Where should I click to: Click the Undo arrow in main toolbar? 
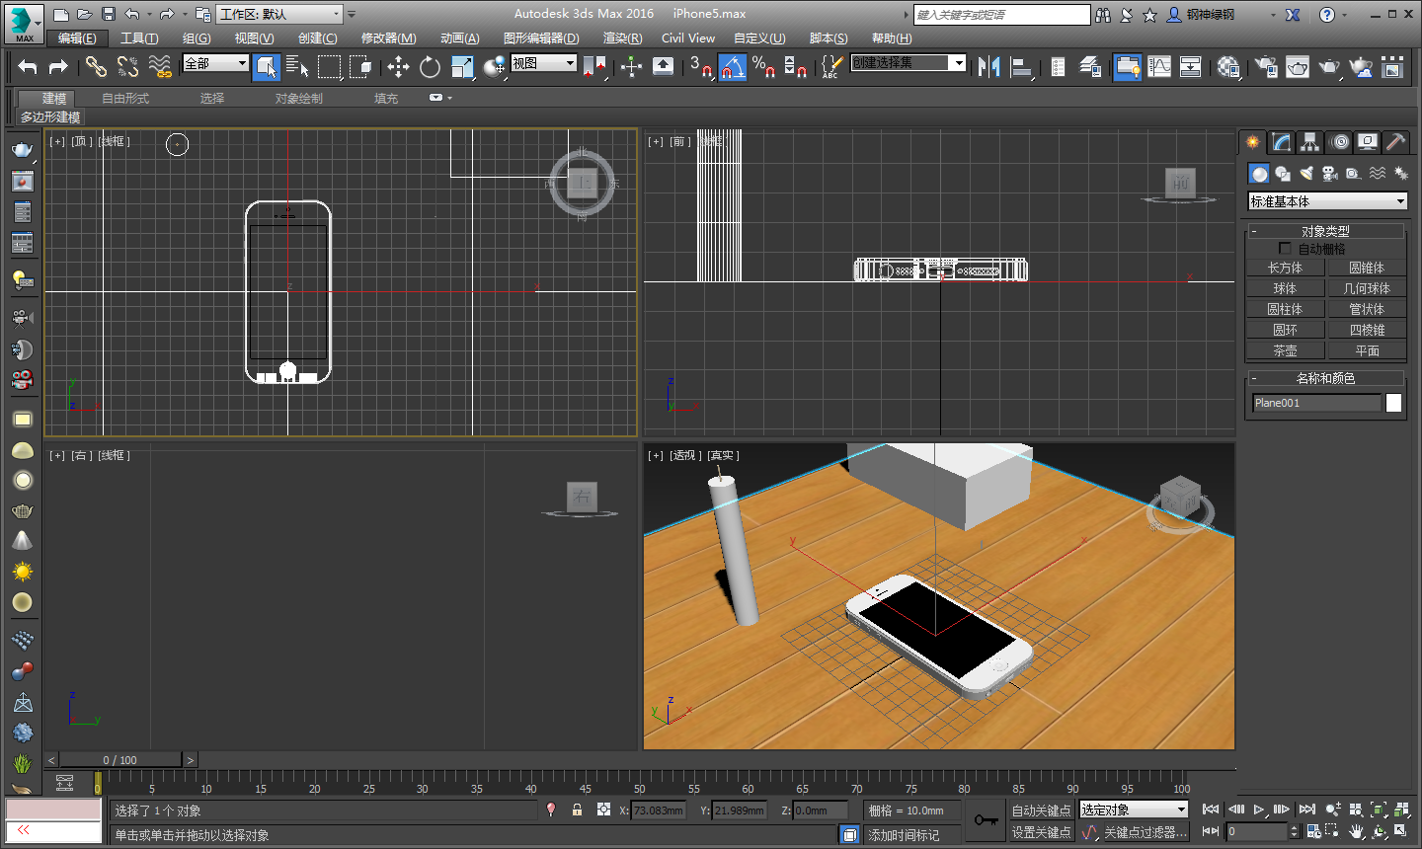[x=28, y=66]
